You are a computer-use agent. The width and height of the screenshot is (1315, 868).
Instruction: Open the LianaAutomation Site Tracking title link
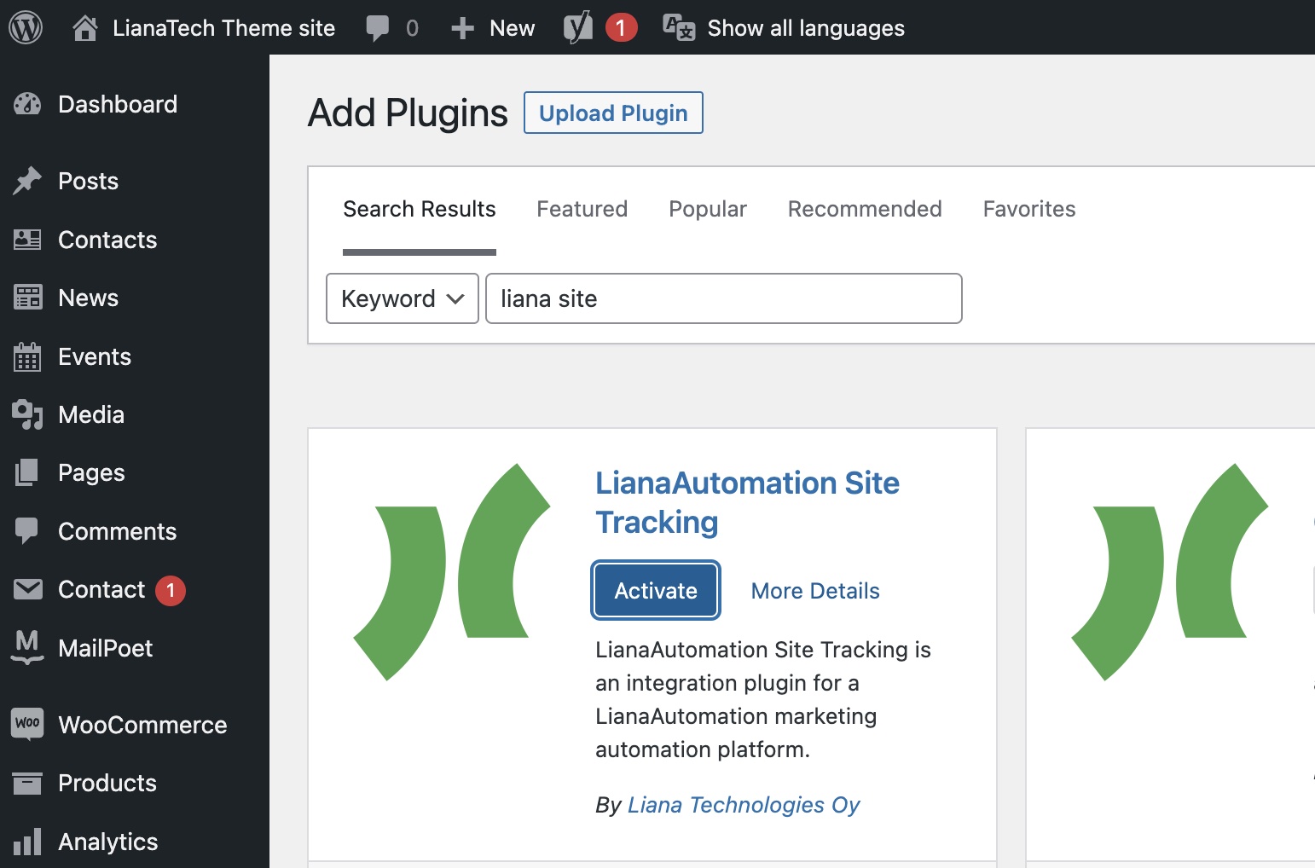[x=747, y=502]
